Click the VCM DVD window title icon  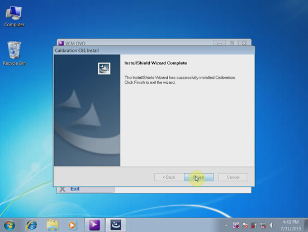click(x=61, y=43)
